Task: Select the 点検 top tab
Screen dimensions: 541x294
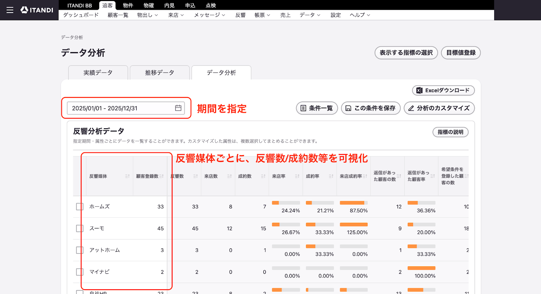Action: [211, 5]
